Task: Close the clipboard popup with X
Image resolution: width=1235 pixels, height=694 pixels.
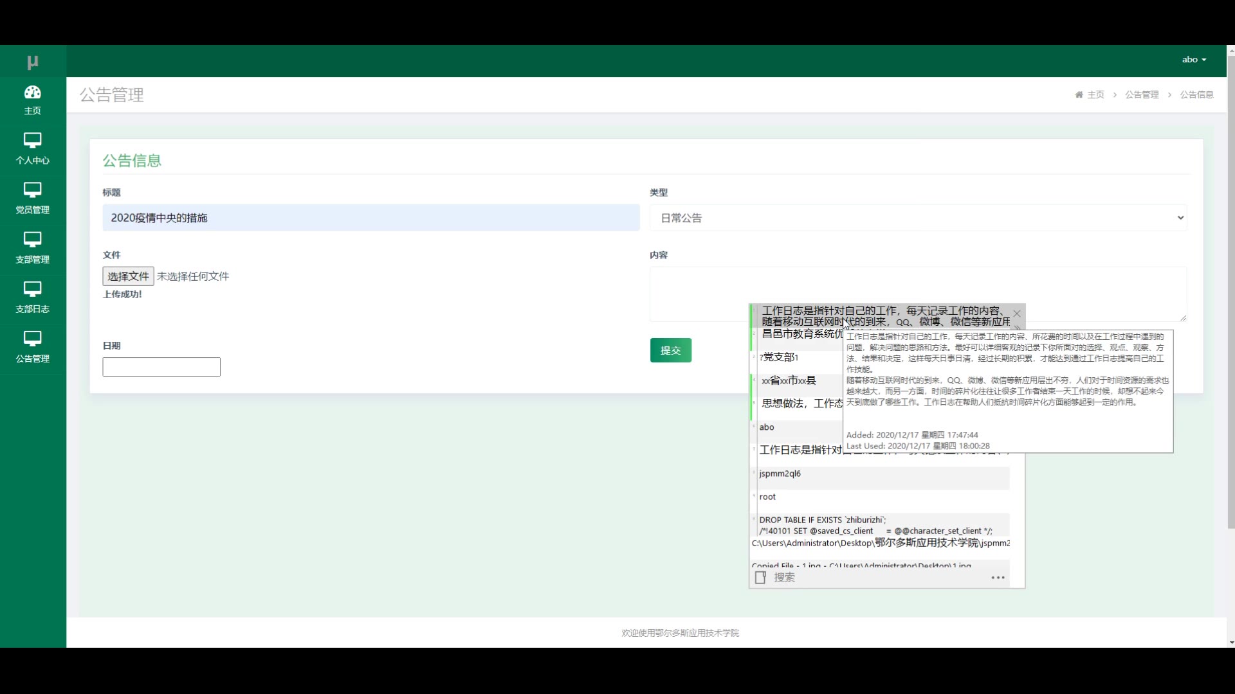Action: [1017, 314]
